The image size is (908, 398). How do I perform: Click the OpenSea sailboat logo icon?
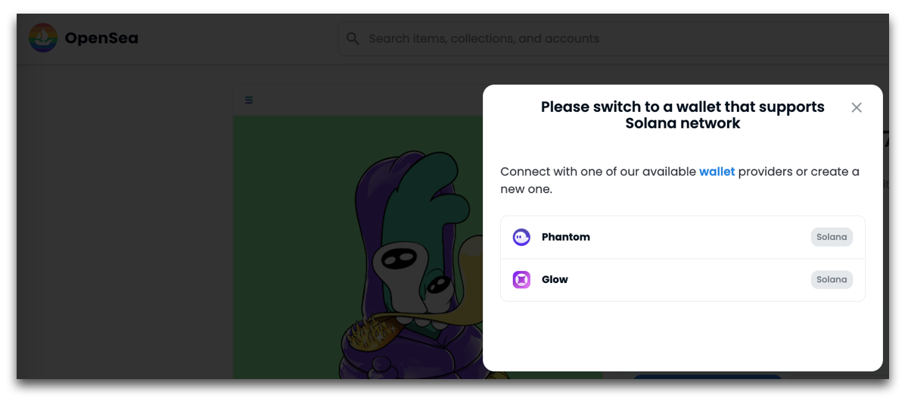[43, 38]
